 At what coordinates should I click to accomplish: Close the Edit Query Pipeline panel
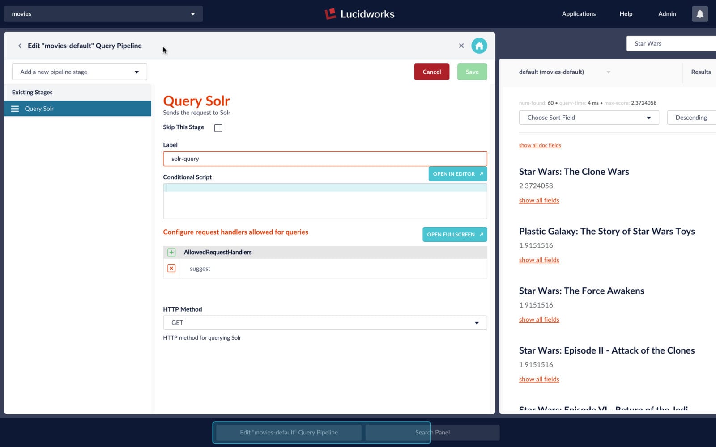(x=461, y=46)
